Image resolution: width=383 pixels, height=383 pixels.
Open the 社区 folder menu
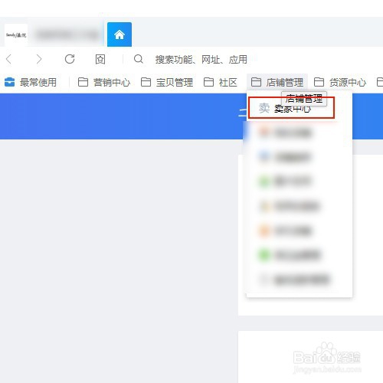[221, 82]
